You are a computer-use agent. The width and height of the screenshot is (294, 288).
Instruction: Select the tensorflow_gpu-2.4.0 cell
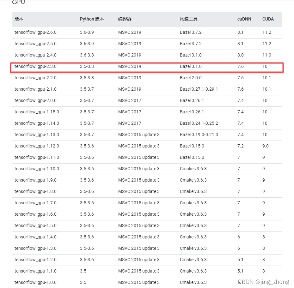35,55
